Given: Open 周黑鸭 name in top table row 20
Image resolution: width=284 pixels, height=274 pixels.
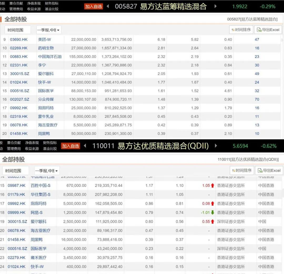Looking at the screenshot, I should click(x=44, y=133).
